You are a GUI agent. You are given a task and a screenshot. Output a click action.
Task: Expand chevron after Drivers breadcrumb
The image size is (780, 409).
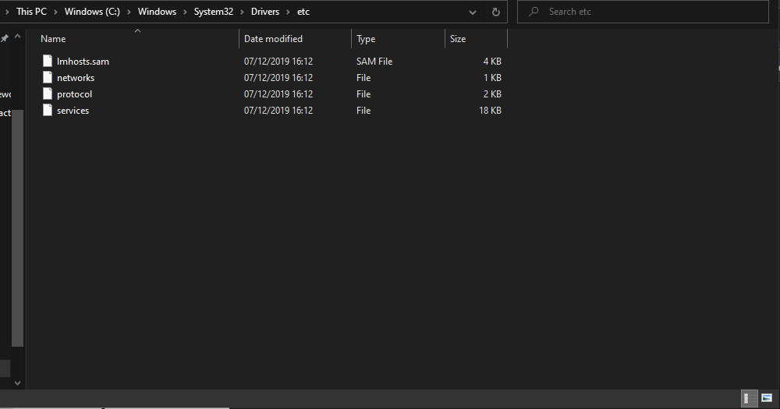[288, 12]
